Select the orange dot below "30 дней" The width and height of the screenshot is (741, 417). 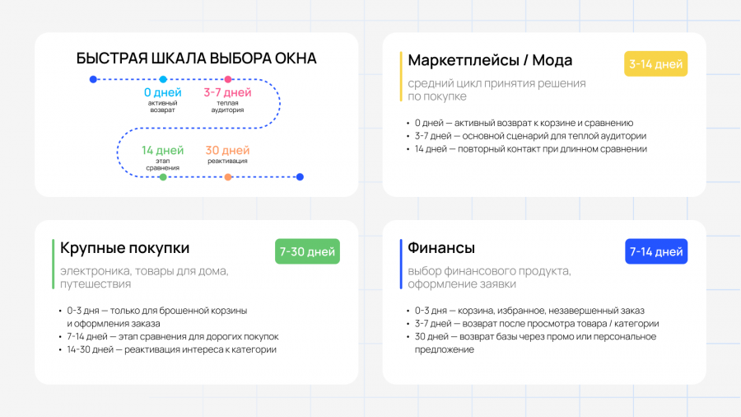click(228, 177)
